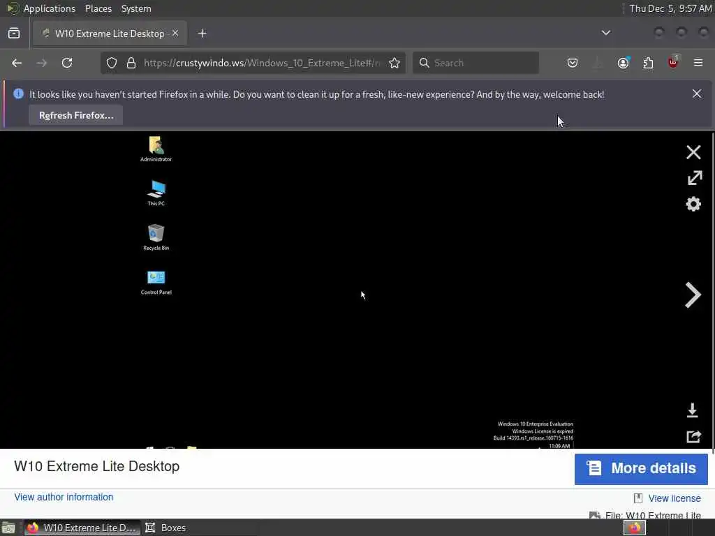Open View author information link
The image size is (715, 536).
(64, 497)
